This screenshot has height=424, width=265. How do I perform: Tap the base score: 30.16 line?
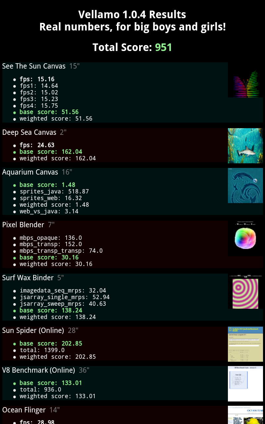49,257
